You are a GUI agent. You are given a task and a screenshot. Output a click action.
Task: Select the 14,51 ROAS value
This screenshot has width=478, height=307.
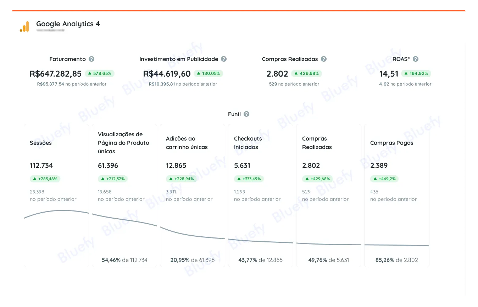tap(389, 74)
